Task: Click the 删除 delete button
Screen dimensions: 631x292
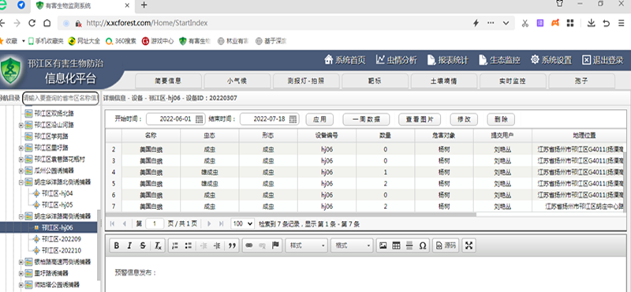Action: tap(501, 119)
